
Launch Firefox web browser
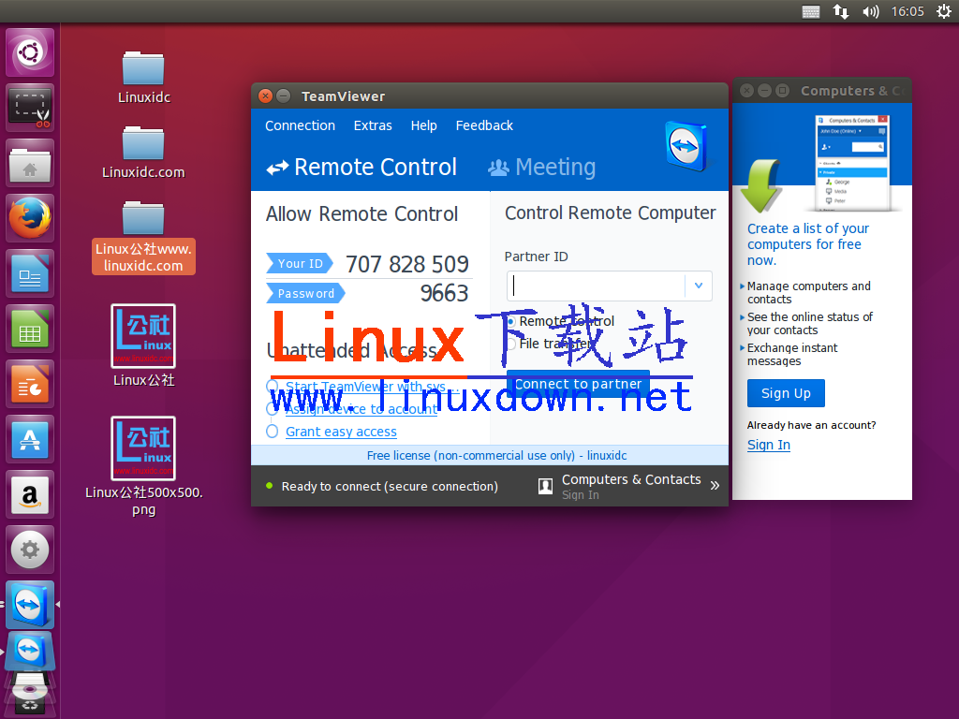30,218
